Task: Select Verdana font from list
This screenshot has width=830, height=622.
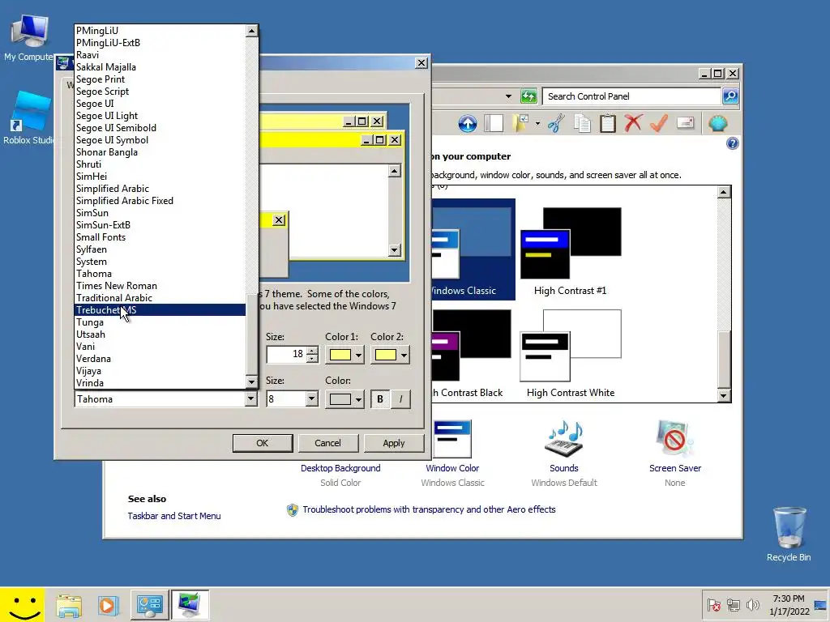Action: point(160,359)
